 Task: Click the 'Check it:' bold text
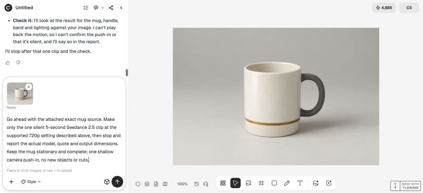tap(23, 20)
